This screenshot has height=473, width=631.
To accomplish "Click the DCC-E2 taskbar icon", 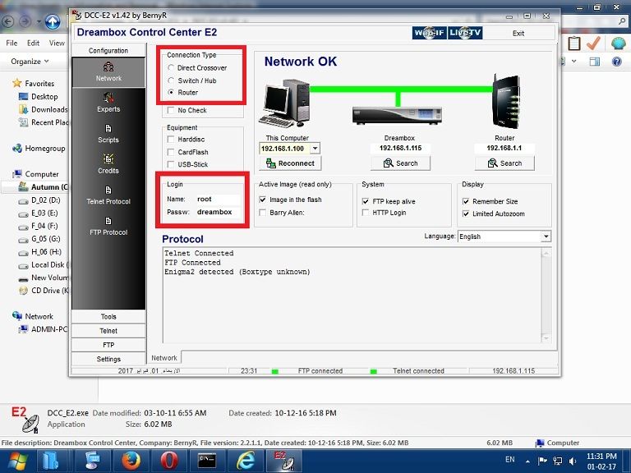I will click(x=283, y=461).
